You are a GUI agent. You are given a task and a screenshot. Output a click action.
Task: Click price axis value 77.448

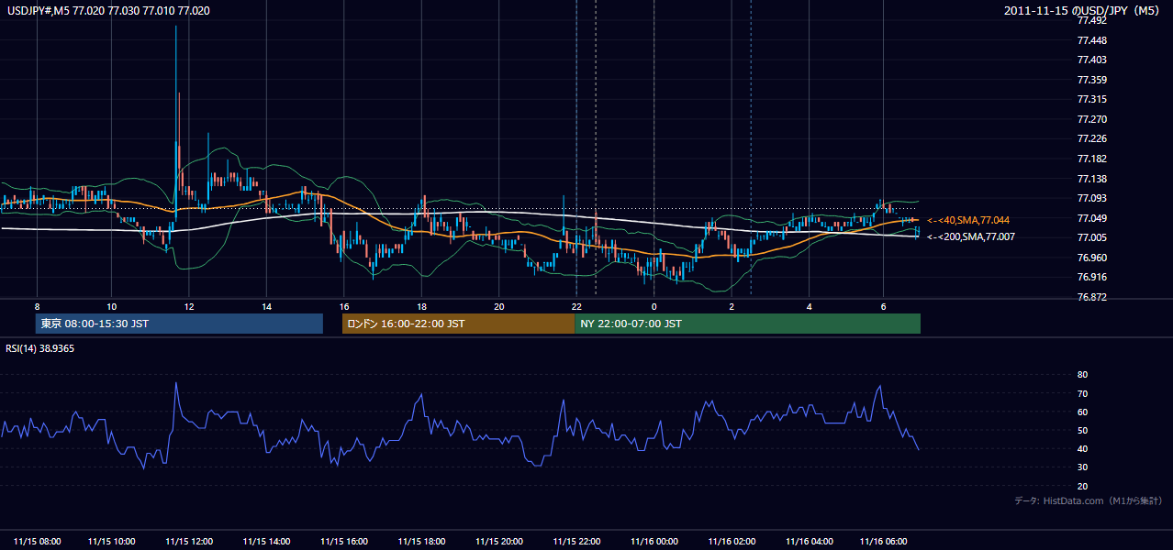(x=1093, y=40)
